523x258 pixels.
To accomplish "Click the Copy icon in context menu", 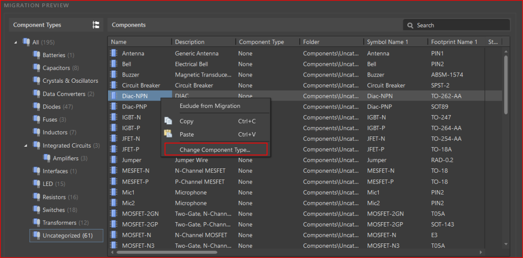I will [x=168, y=121].
